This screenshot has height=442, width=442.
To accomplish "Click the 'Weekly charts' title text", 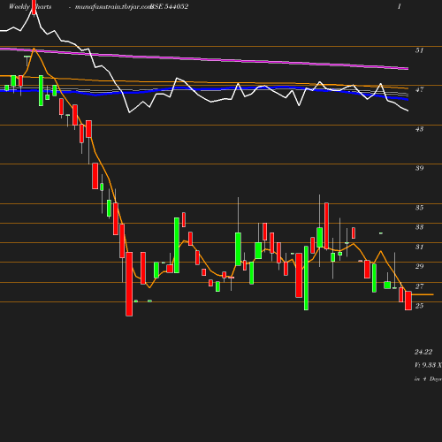I will click(30, 6).
